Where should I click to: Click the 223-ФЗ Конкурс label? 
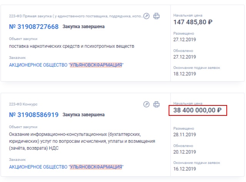[23, 104]
